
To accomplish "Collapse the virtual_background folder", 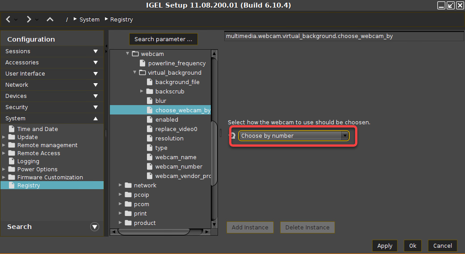I will (135, 73).
